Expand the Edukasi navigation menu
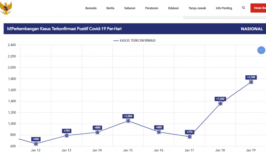This screenshot has width=266, height=156. 174,8
